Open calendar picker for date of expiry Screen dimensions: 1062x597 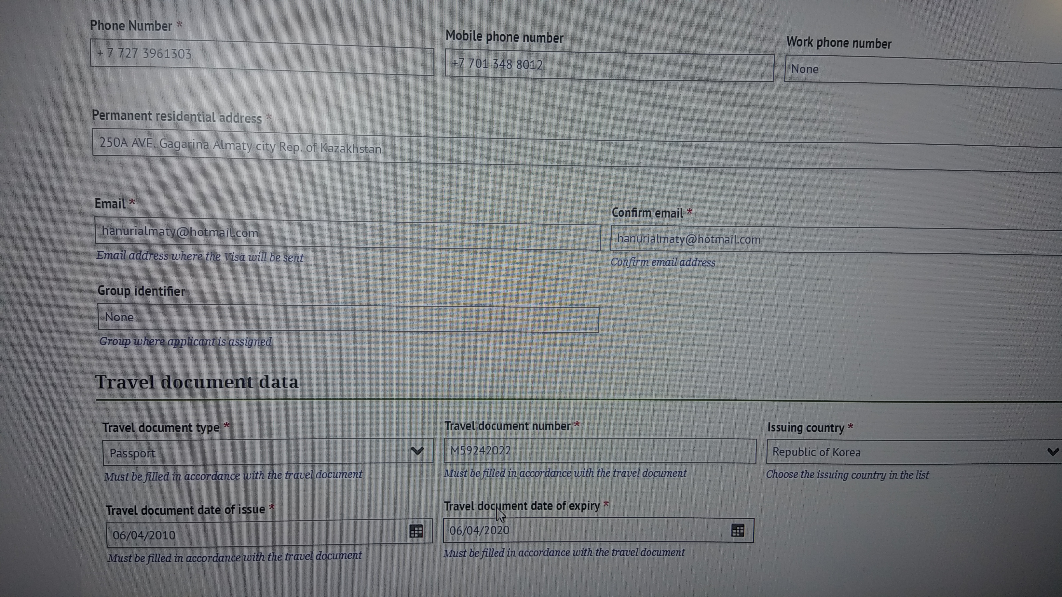pyautogui.click(x=737, y=530)
